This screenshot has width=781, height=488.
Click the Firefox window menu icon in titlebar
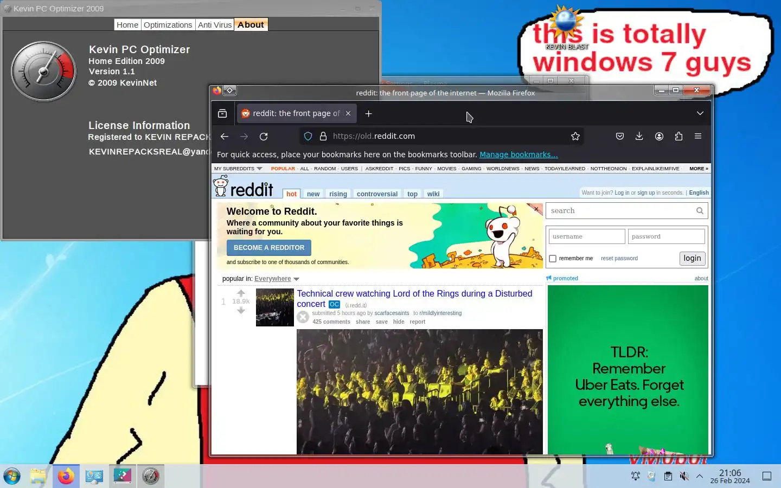click(217, 91)
